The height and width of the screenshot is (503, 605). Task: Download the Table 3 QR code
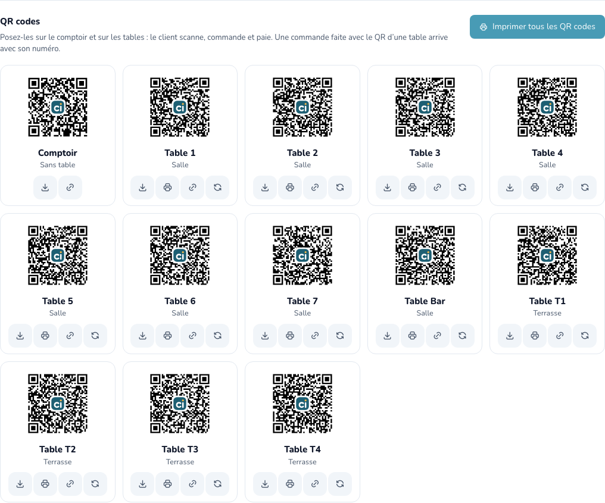[388, 188]
